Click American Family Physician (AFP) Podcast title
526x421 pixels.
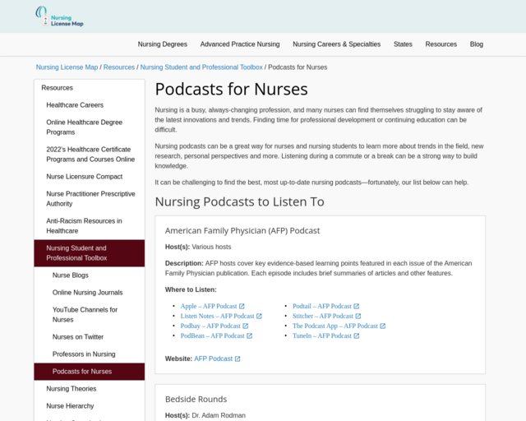(x=242, y=230)
